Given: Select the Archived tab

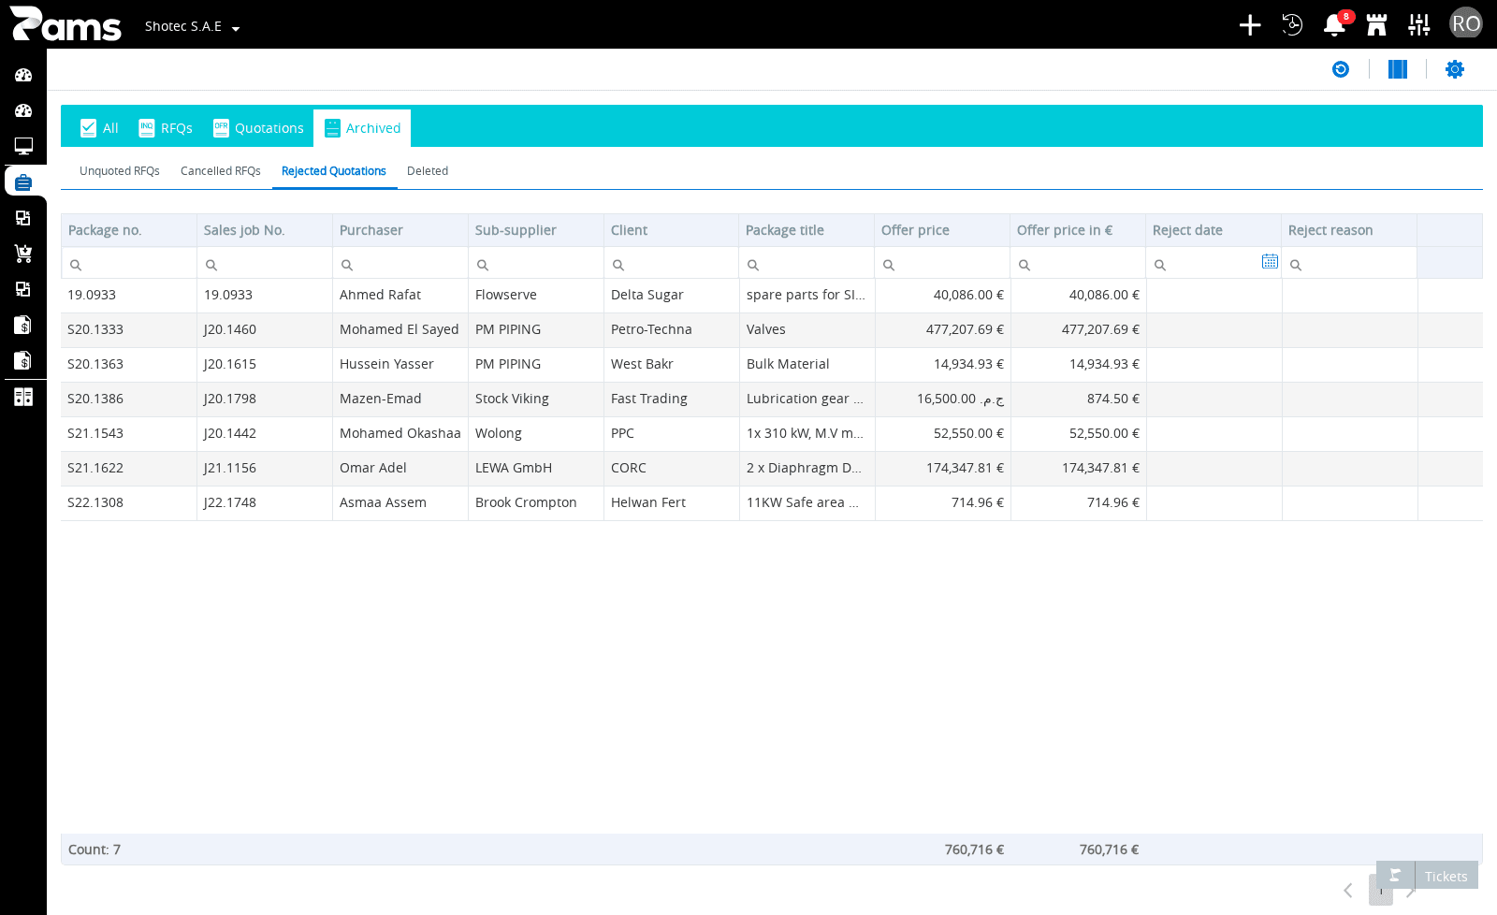Looking at the screenshot, I should pyautogui.click(x=362, y=128).
